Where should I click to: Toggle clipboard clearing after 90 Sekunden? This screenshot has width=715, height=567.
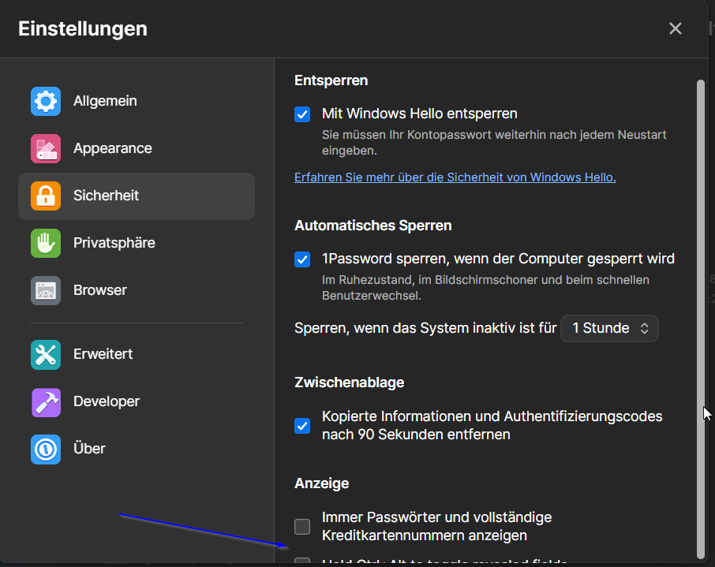click(x=302, y=425)
